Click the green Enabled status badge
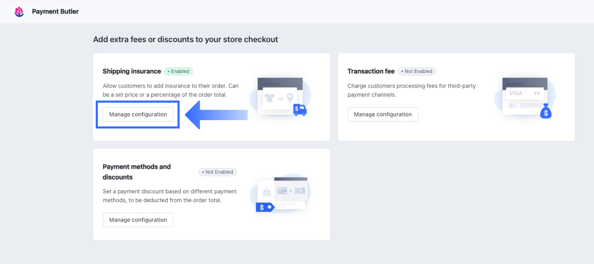 179,71
